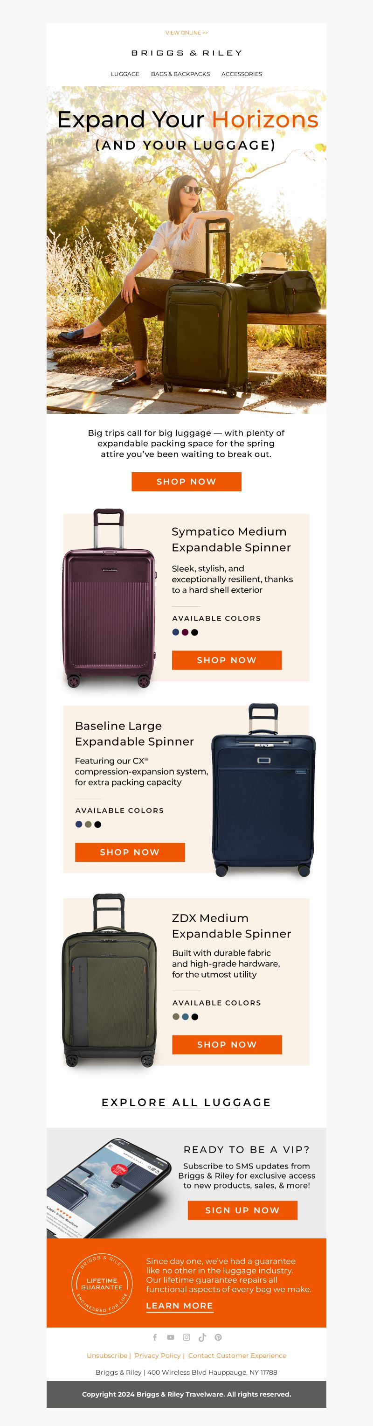Click the Briggs & Riley header logo
The width and height of the screenshot is (373, 1426).
186,53
